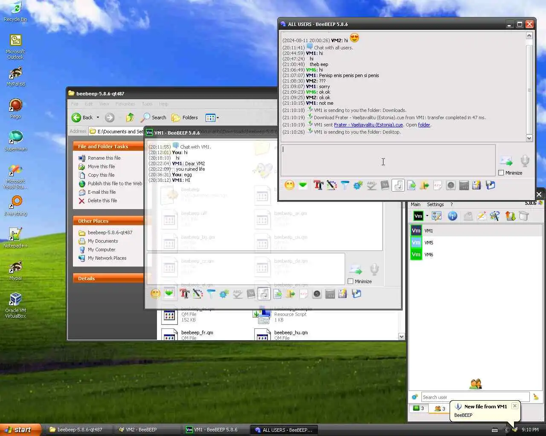546x436 pixels.
Task: Enable Minimize checkbox in ALL USERS chat
Action: [501, 173]
